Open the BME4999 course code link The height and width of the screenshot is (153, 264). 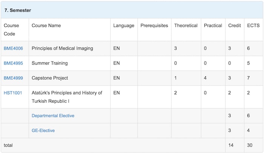pos(13,78)
